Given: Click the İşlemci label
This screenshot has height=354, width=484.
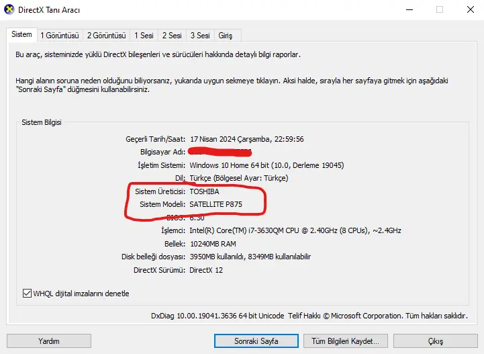Looking at the screenshot, I should (173, 230).
